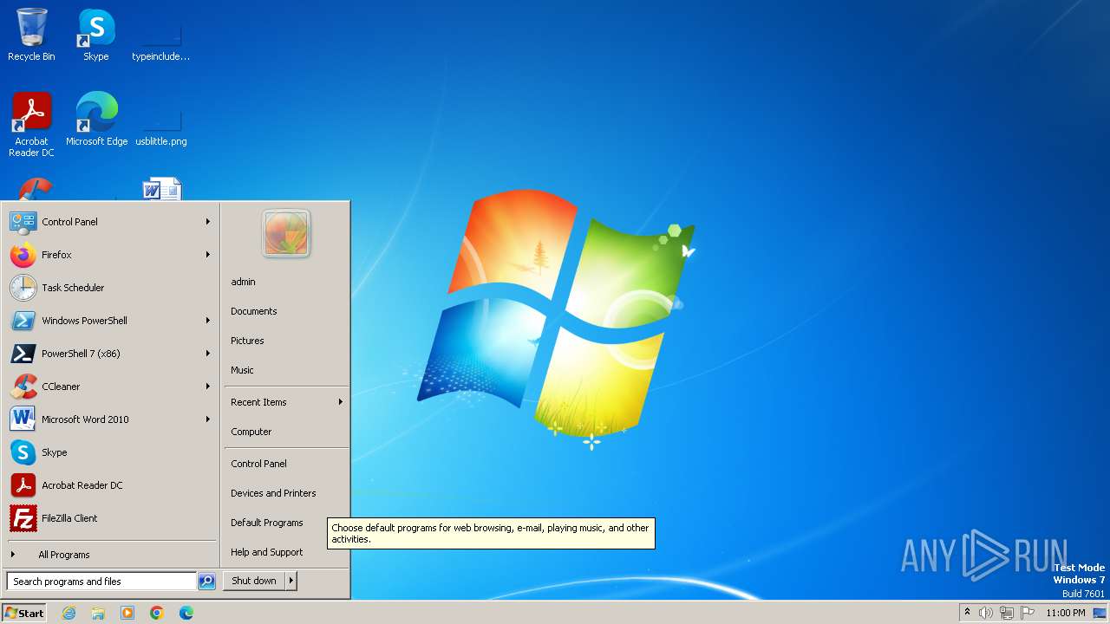The image size is (1110, 624).
Task: Open Internet Explorer from taskbar
Action: point(69,613)
